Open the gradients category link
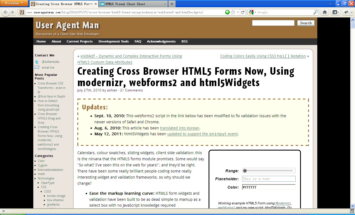 click(x=53, y=204)
